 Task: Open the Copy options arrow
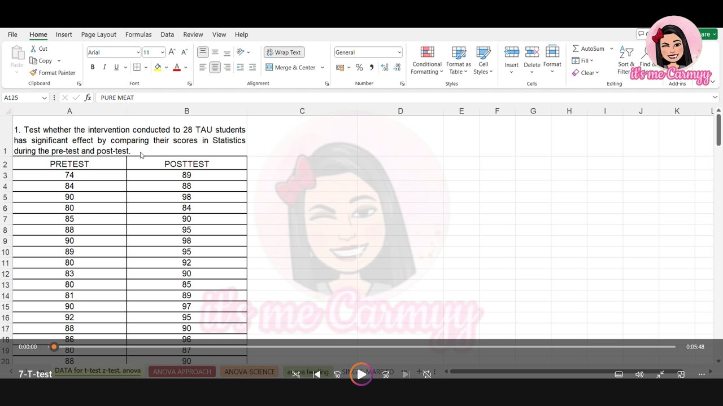pyautogui.click(x=59, y=61)
